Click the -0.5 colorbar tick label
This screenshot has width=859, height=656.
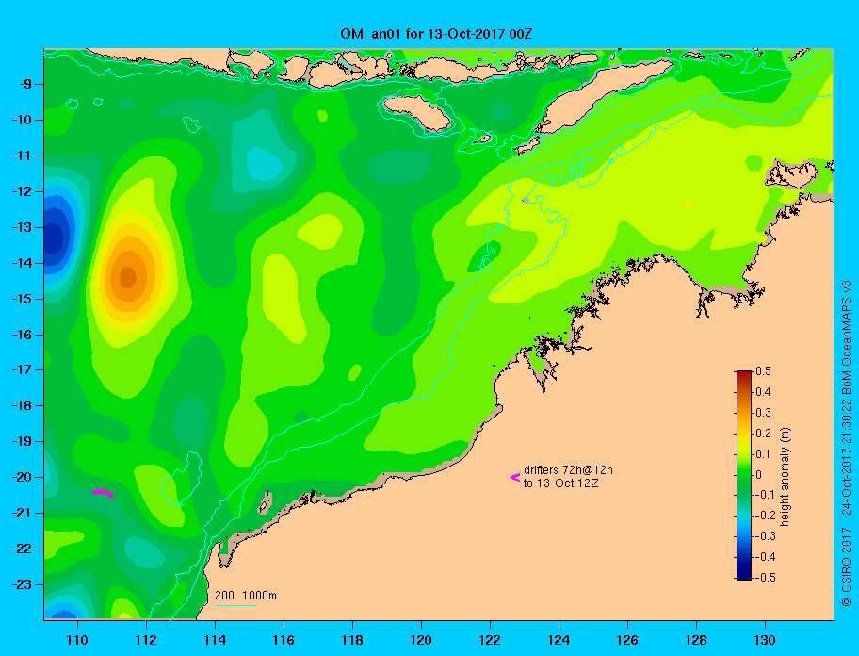[766, 578]
